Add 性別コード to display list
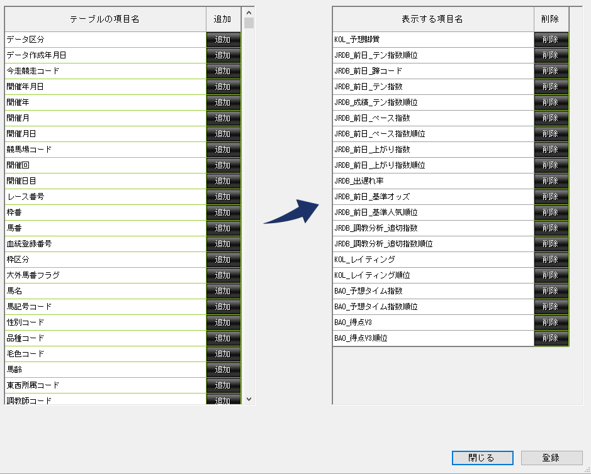This screenshot has height=474, width=591. (x=223, y=322)
